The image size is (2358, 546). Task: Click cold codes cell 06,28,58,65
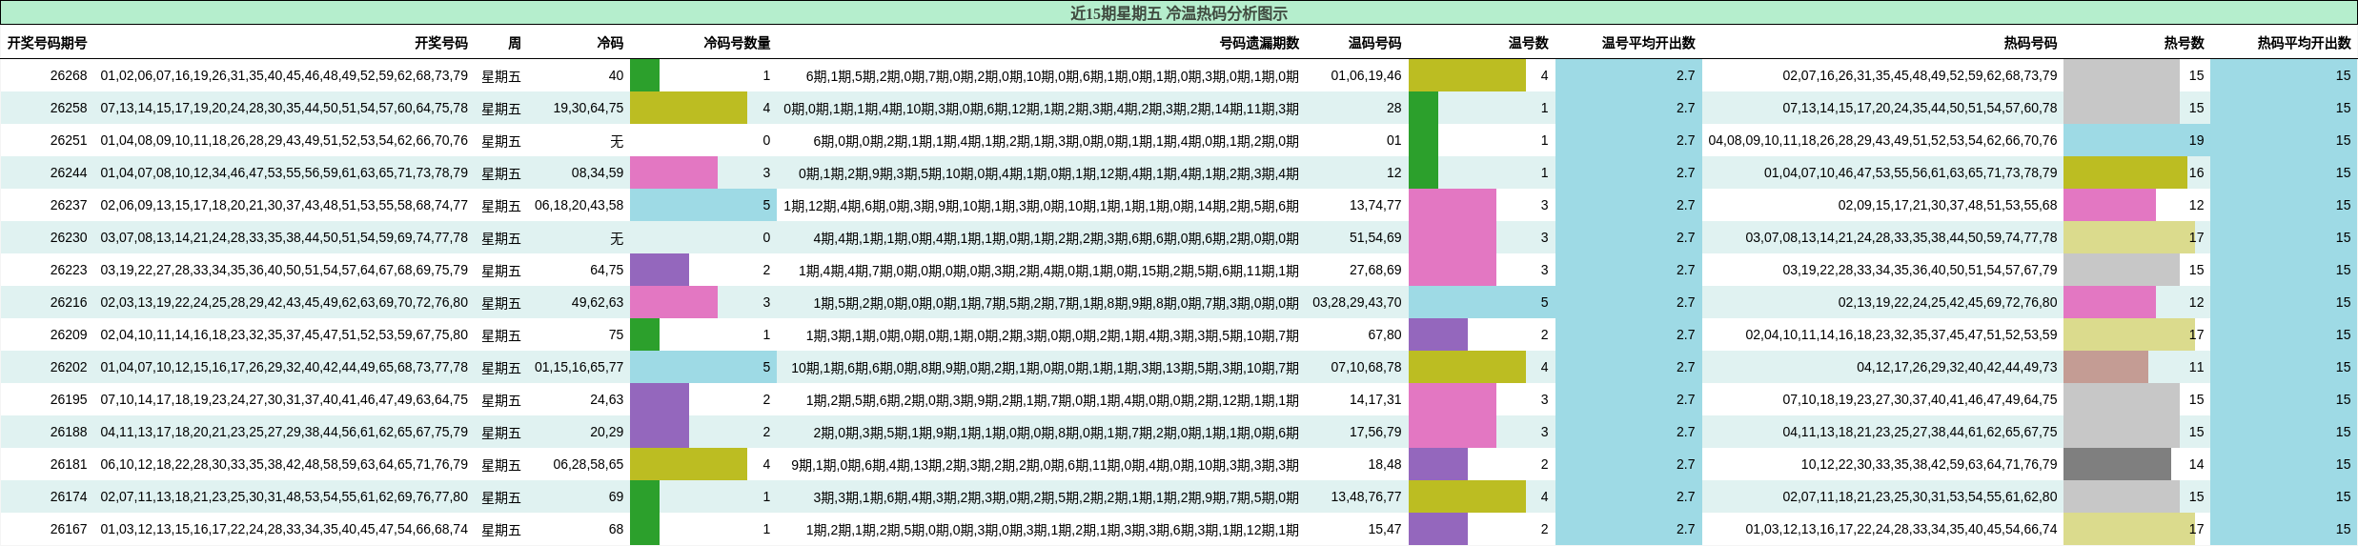[588, 464]
